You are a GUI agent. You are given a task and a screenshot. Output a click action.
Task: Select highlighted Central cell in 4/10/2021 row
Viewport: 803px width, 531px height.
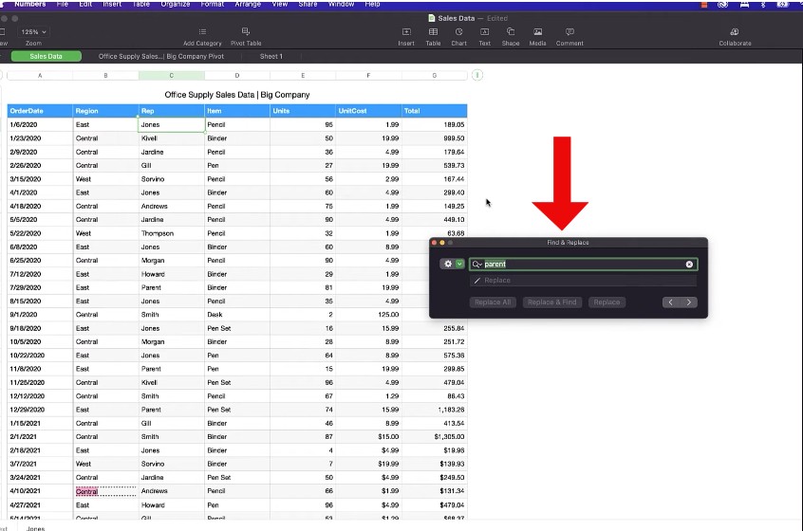click(x=105, y=491)
